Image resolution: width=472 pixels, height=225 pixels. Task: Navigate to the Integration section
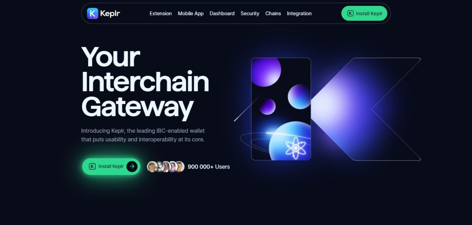(x=299, y=13)
